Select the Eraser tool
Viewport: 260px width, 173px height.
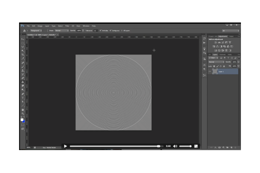pos(23,78)
